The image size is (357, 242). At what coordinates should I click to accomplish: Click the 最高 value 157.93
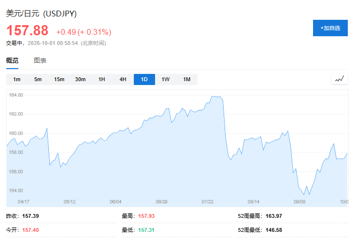[146, 216]
